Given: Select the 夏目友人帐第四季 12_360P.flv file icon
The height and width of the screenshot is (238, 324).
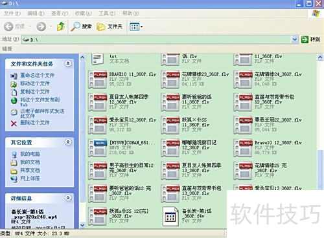Looking at the screenshot, I should (x=98, y=102).
